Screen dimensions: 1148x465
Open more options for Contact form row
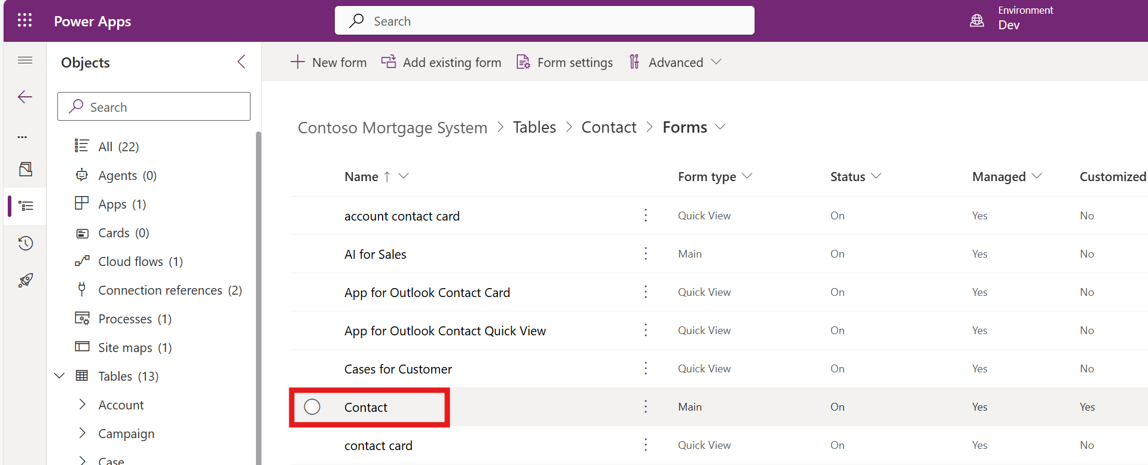click(646, 407)
